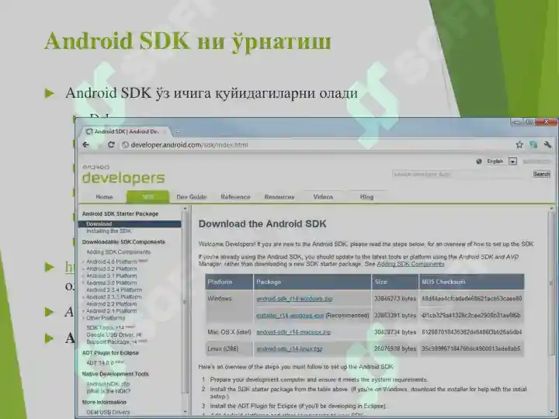559x419 pixels.
Task: Open Adding SDK Components in sidebar
Action: click(118, 252)
